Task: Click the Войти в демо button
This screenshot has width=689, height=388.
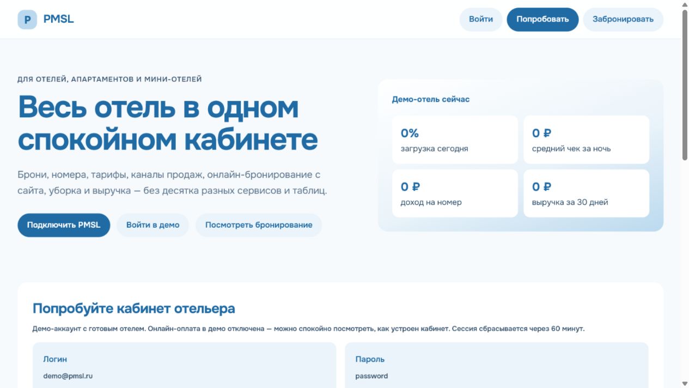Action: click(153, 225)
